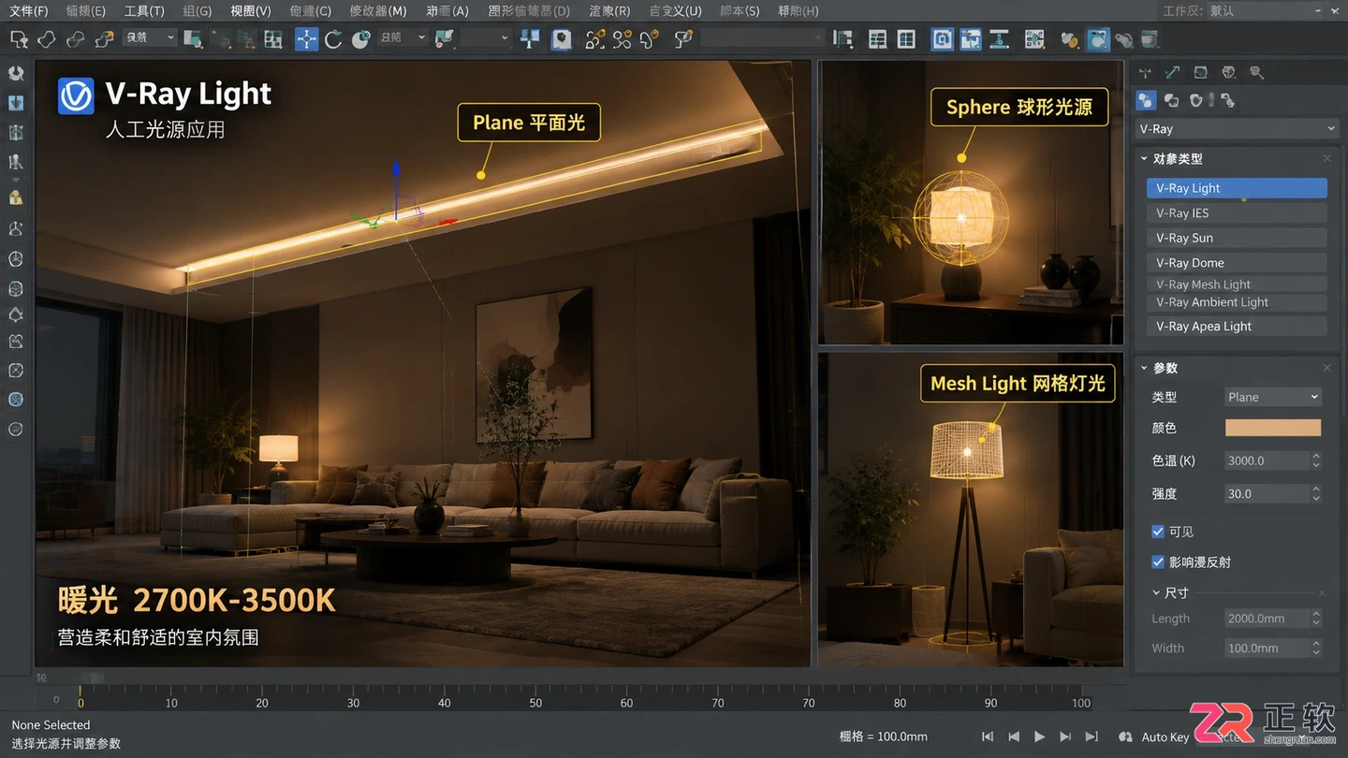The image size is (1348, 758).
Task: Open the 工具(T) menu
Action: 144,10
